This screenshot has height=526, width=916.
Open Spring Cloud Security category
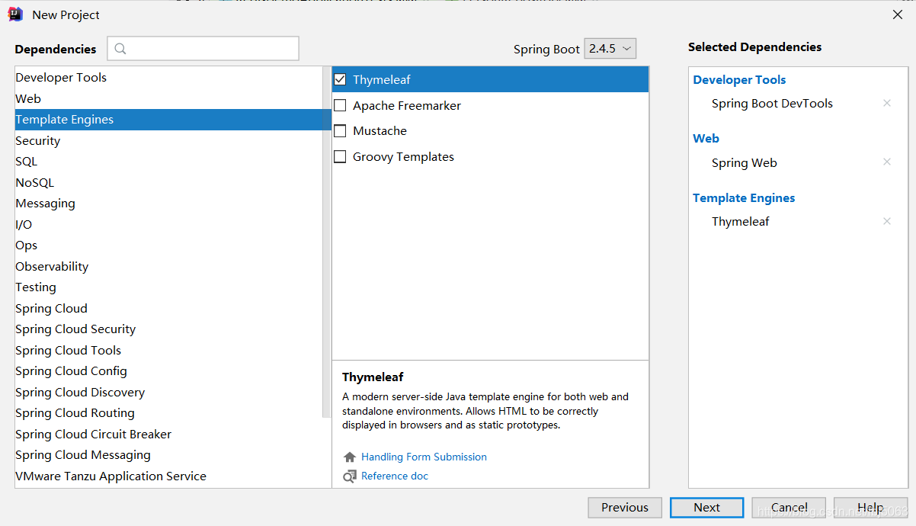coord(168,329)
